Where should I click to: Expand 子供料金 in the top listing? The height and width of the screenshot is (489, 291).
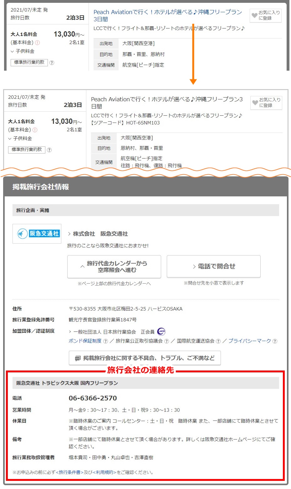point(23,51)
